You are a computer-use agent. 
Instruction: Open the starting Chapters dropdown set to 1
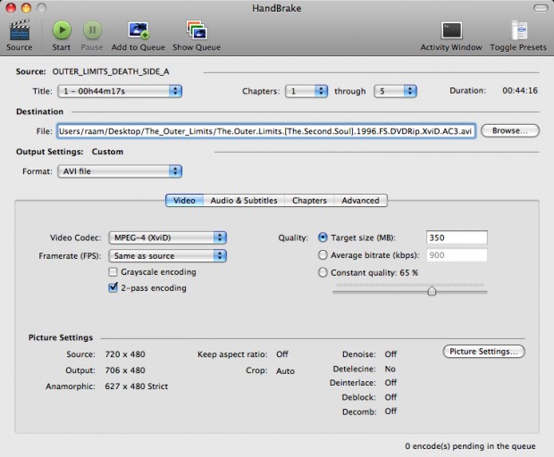tap(306, 91)
